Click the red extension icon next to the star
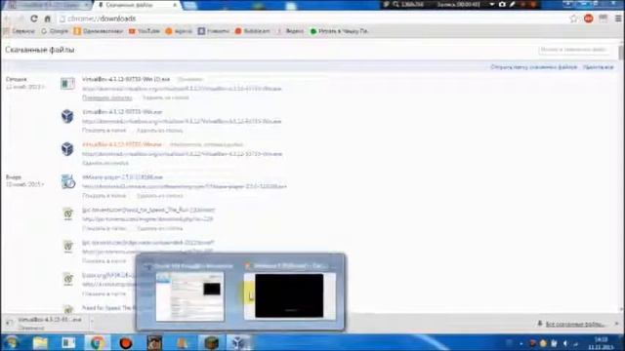Screen dimensions: 625x351 tap(588, 19)
